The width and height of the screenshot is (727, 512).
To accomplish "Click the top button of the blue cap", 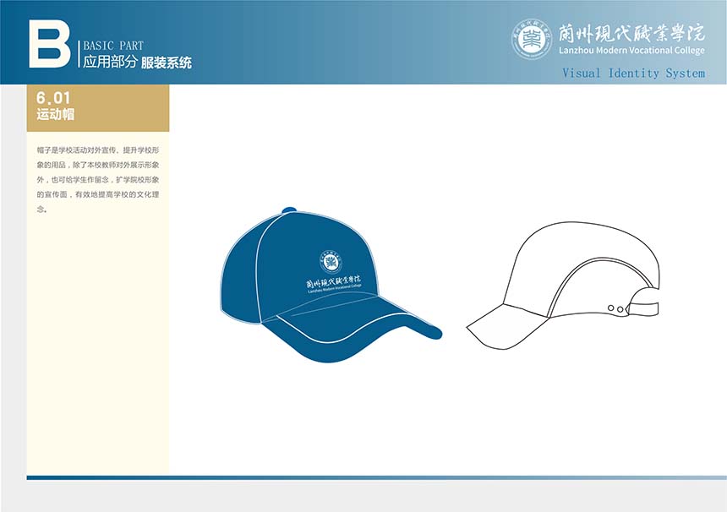I will (289, 208).
